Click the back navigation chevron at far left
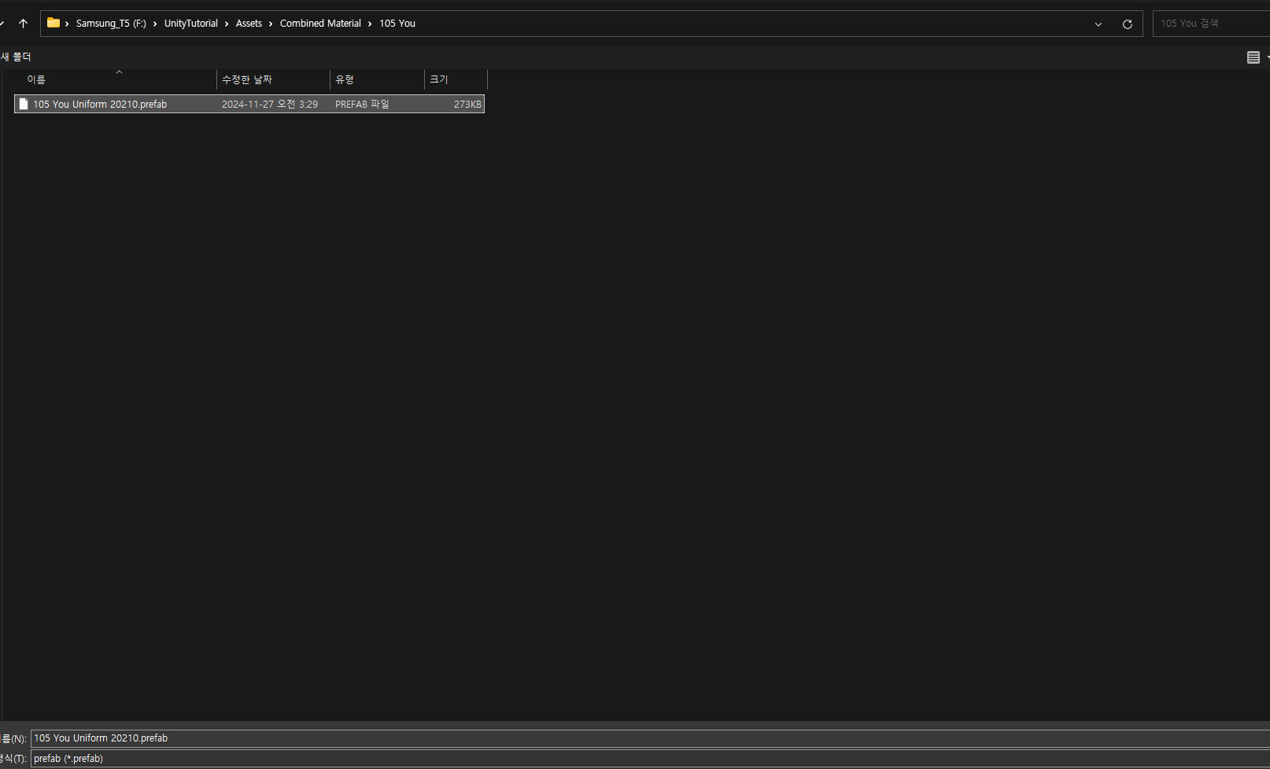The width and height of the screenshot is (1270, 769). (2, 23)
